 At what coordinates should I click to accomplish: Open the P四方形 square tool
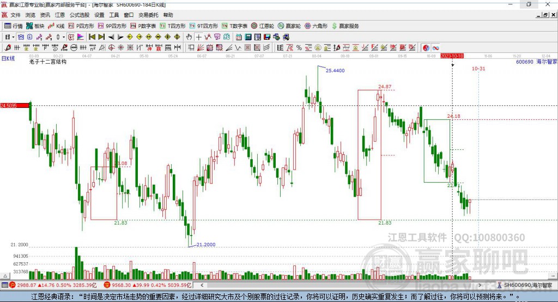[x=81, y=26]
